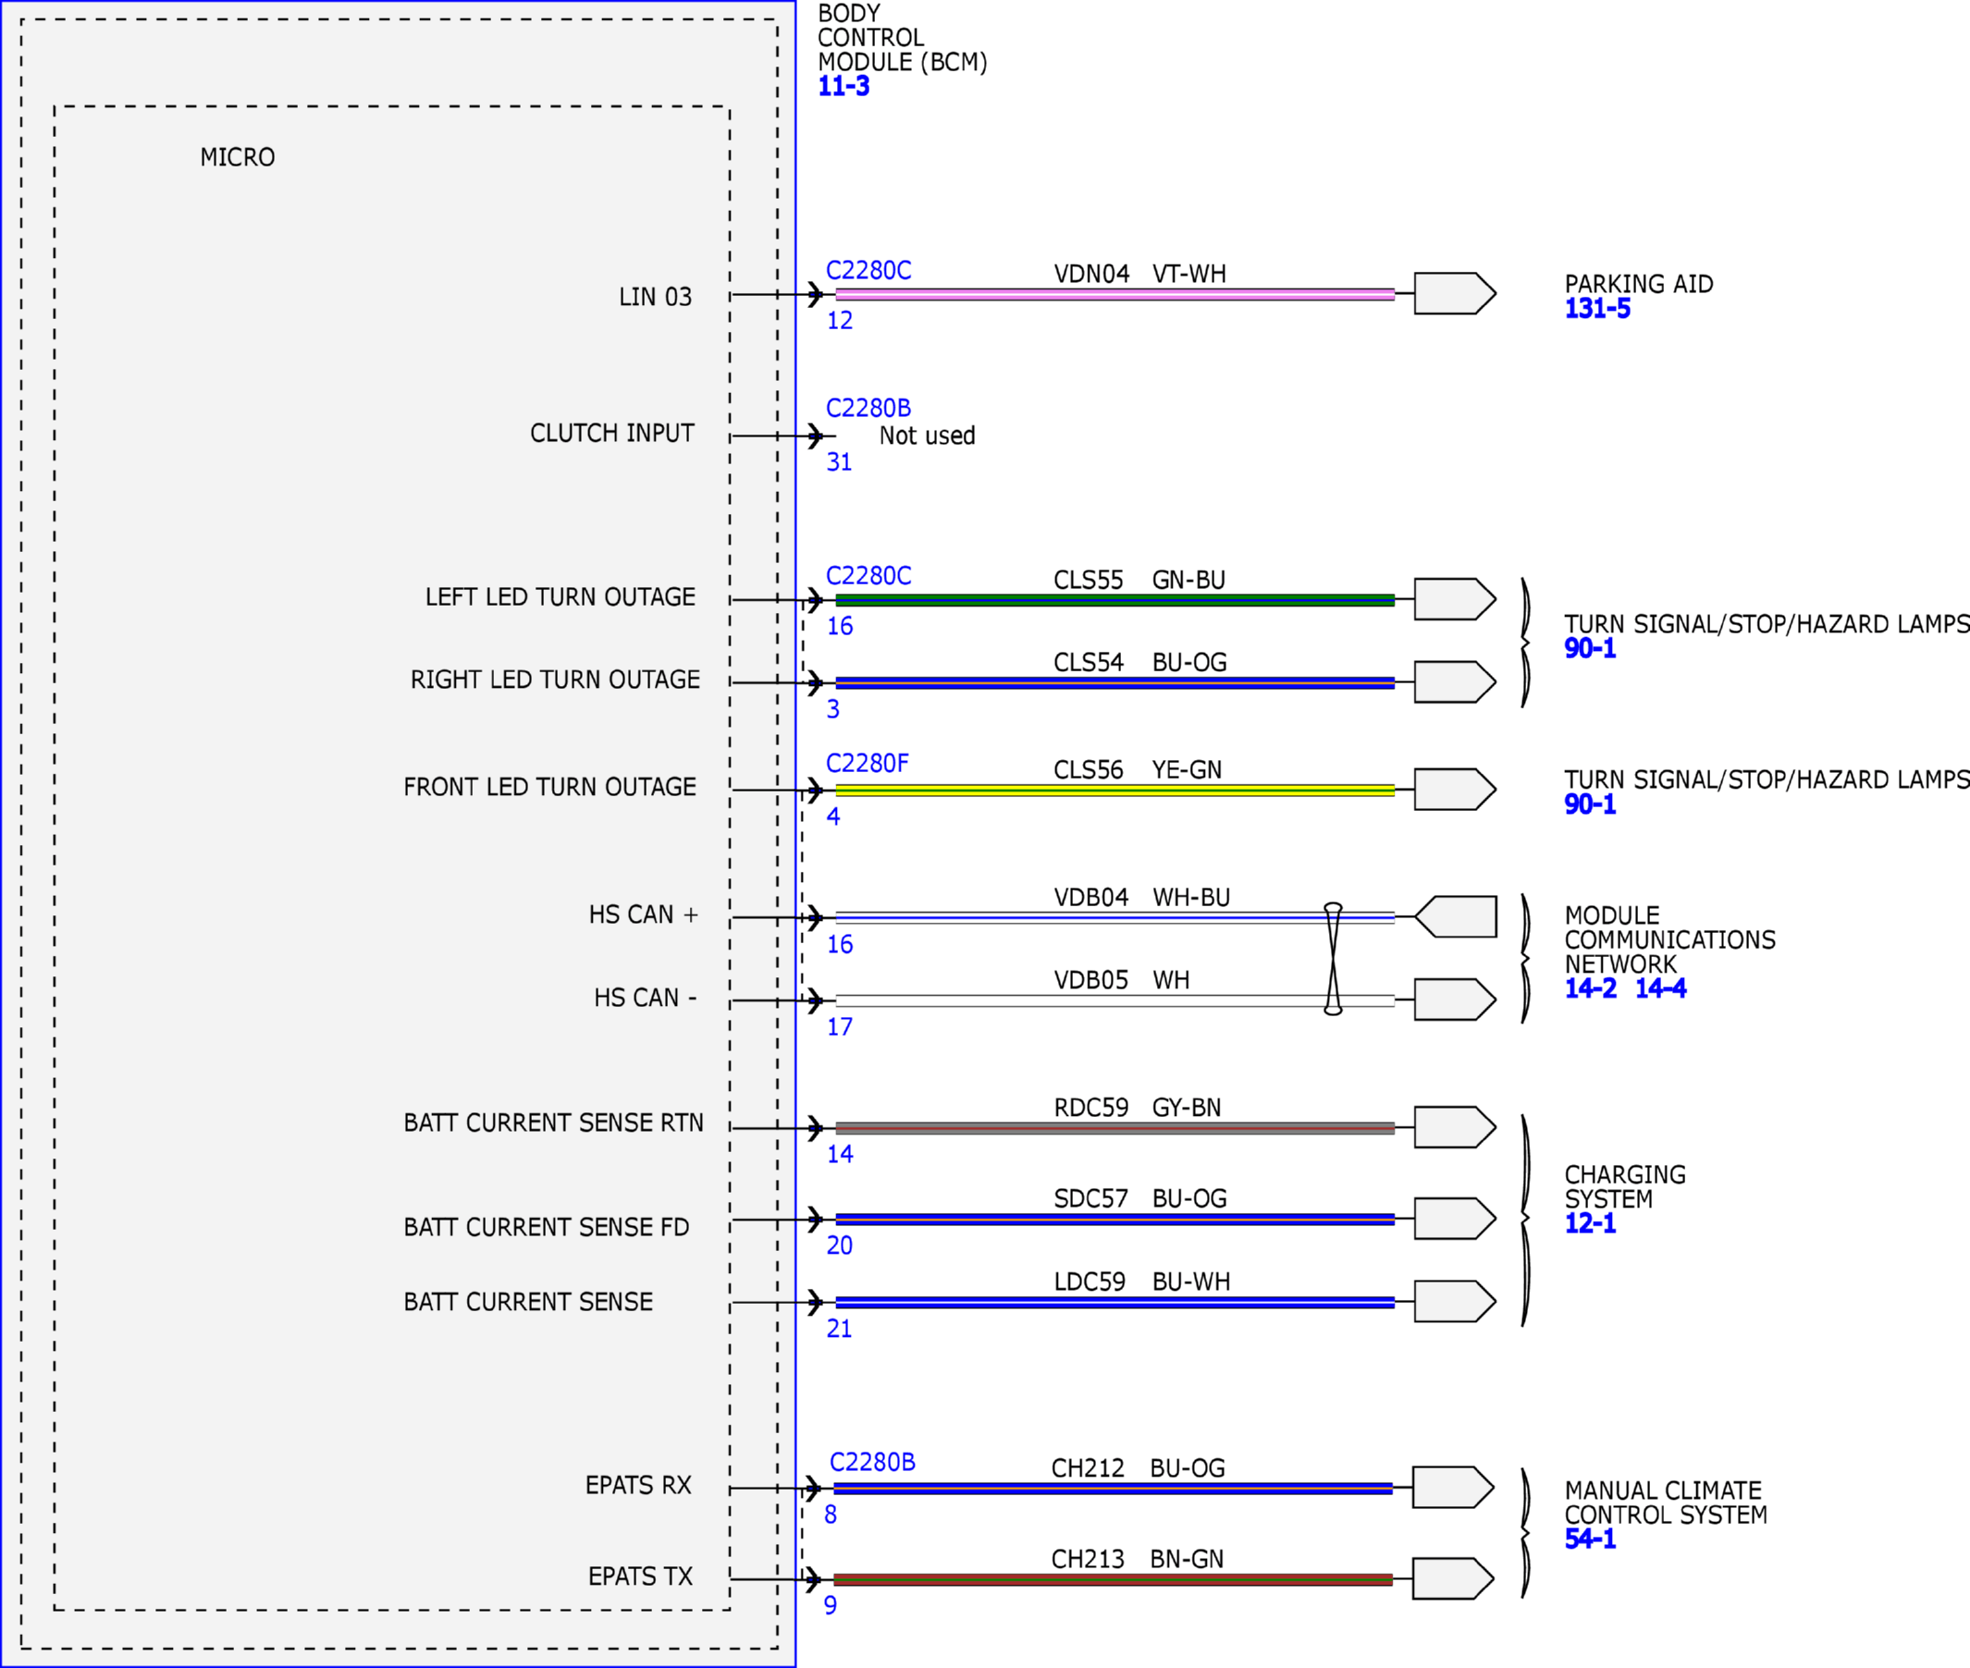Click the off-page arrow on CH213 wire
The height and width of the screenshot is (1668, 1970).
[x=1453, y=1578]
